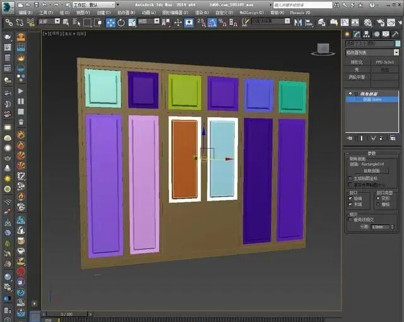This screenshot has width=404, height=322.
Task: Collapse the Parameters rollout header
Action: click(x=371, y=153)
